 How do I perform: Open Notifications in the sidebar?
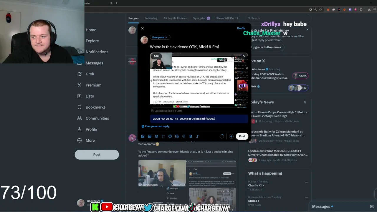97,52
